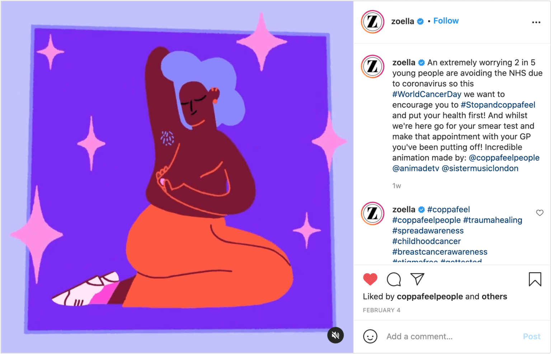
Task: Open the #Stopandcoppafeel hashtag link
Action: tap(498, 105)
